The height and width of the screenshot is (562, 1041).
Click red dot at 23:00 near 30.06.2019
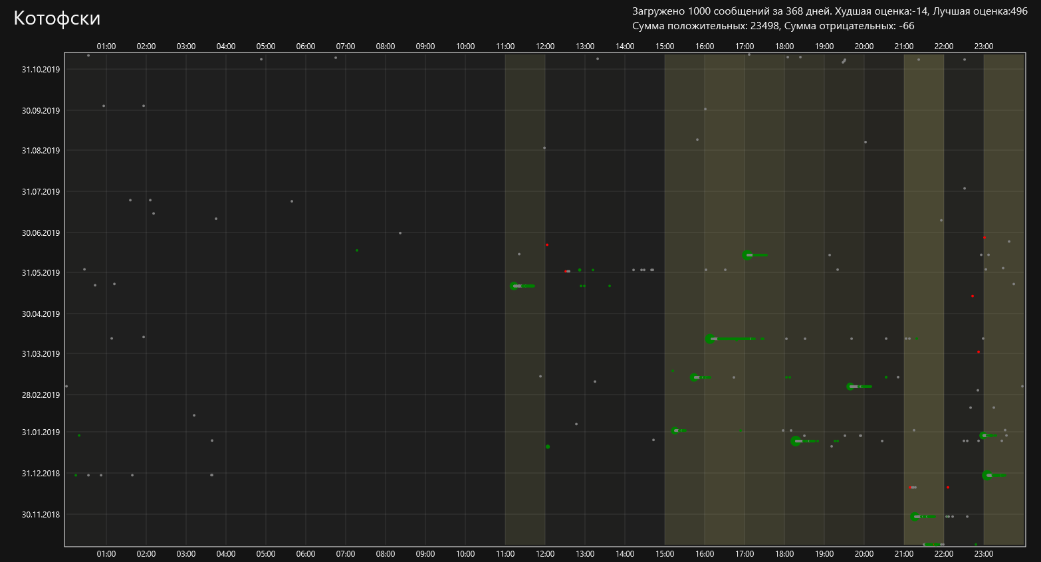(x=984, y=237)
